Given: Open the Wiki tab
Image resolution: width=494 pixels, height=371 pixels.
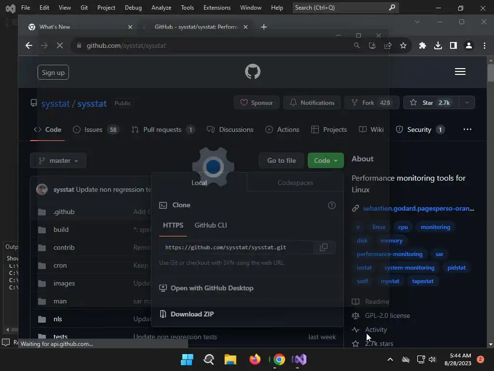Looking at the screenshot, I should pos(371,129).
